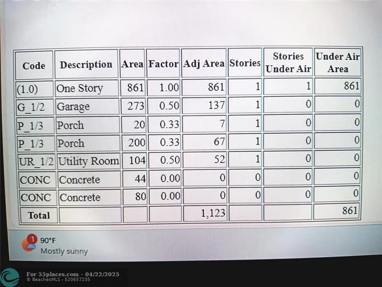Select the '(1.0)' code cell
The image size is (382, 287).
click(35, 89)
